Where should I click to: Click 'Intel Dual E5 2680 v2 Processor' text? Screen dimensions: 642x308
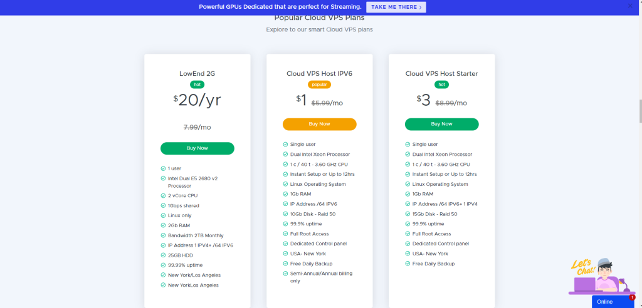click(x=194, y=182)
